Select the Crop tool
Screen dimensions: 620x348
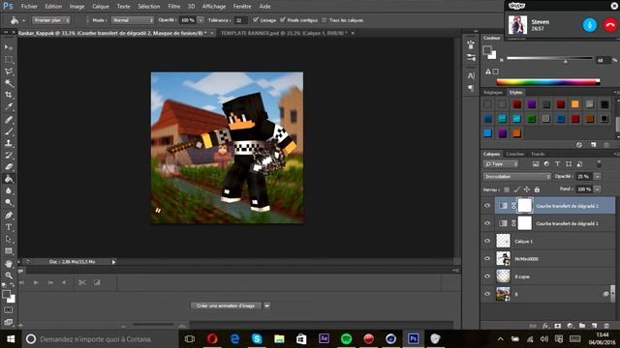9,95
